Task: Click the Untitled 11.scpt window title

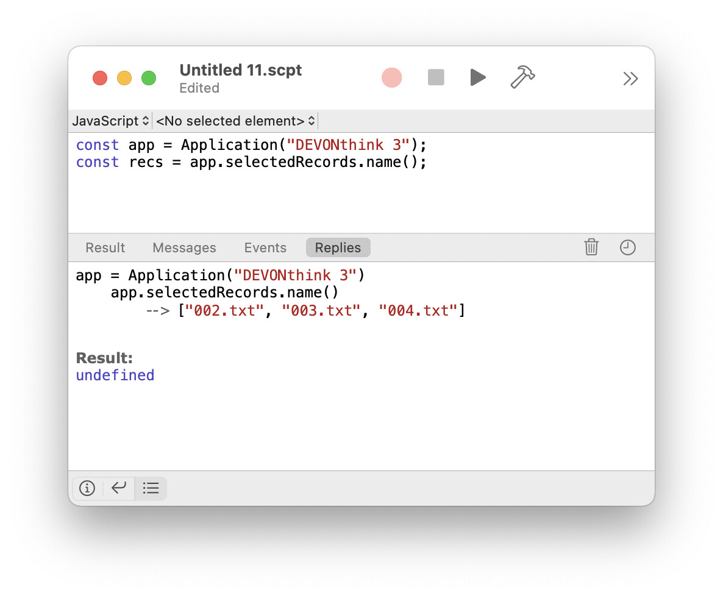Action: pyautogui.click(x=241, y=70)
